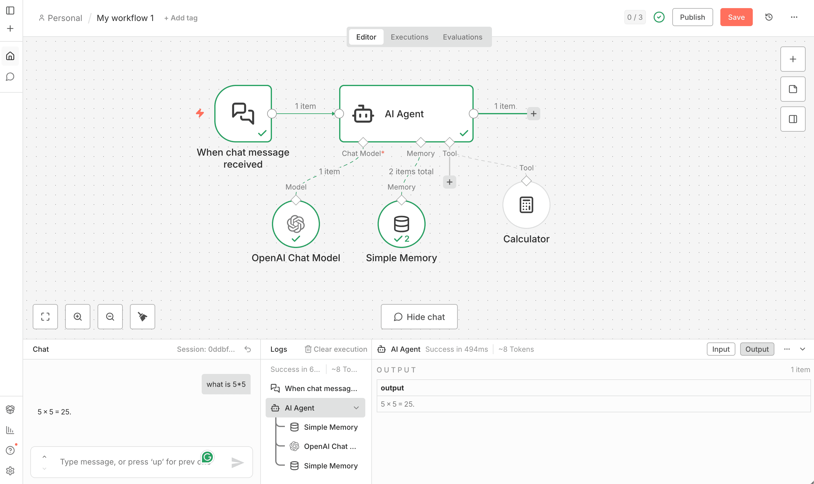The width and height of the screenshot is (814, 484).
Task: Open settings from the left sidebar
Action: pyautogui.click(x=10, y=471)
